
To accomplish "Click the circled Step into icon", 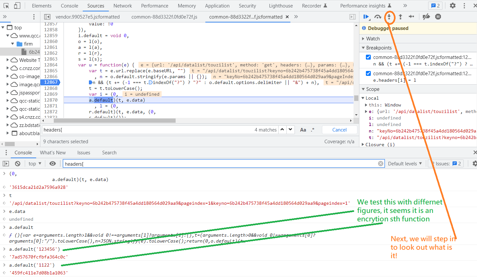I will coord(390,17).
